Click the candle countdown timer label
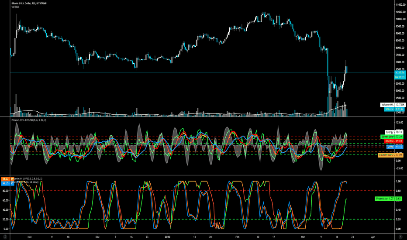 click(x=400, y=77)
